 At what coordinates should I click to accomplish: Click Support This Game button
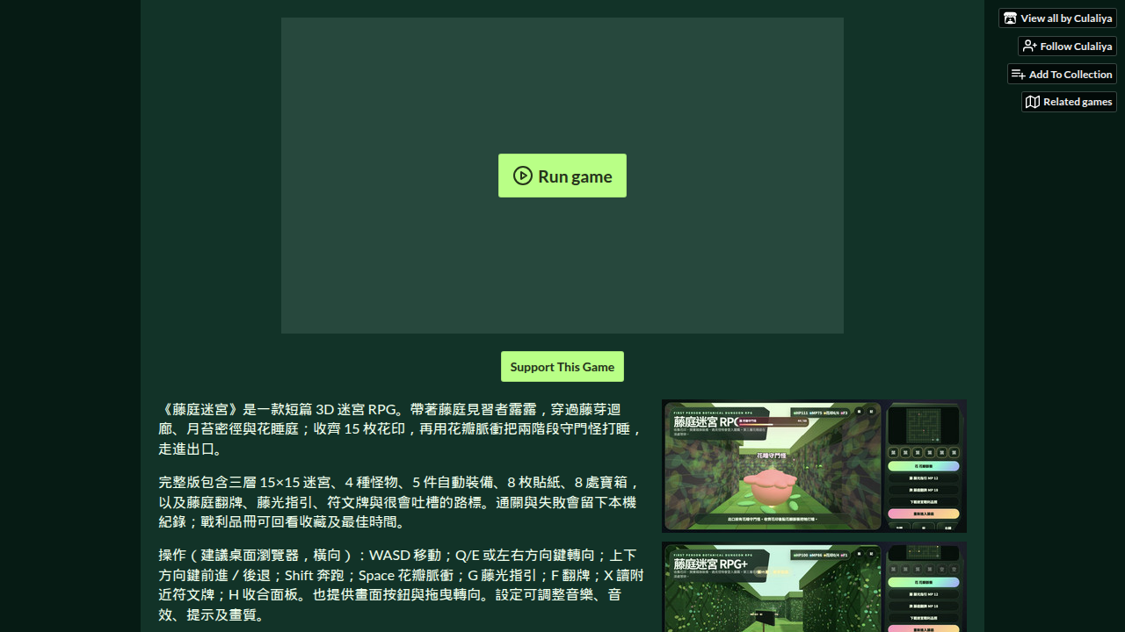click(562, 367)
